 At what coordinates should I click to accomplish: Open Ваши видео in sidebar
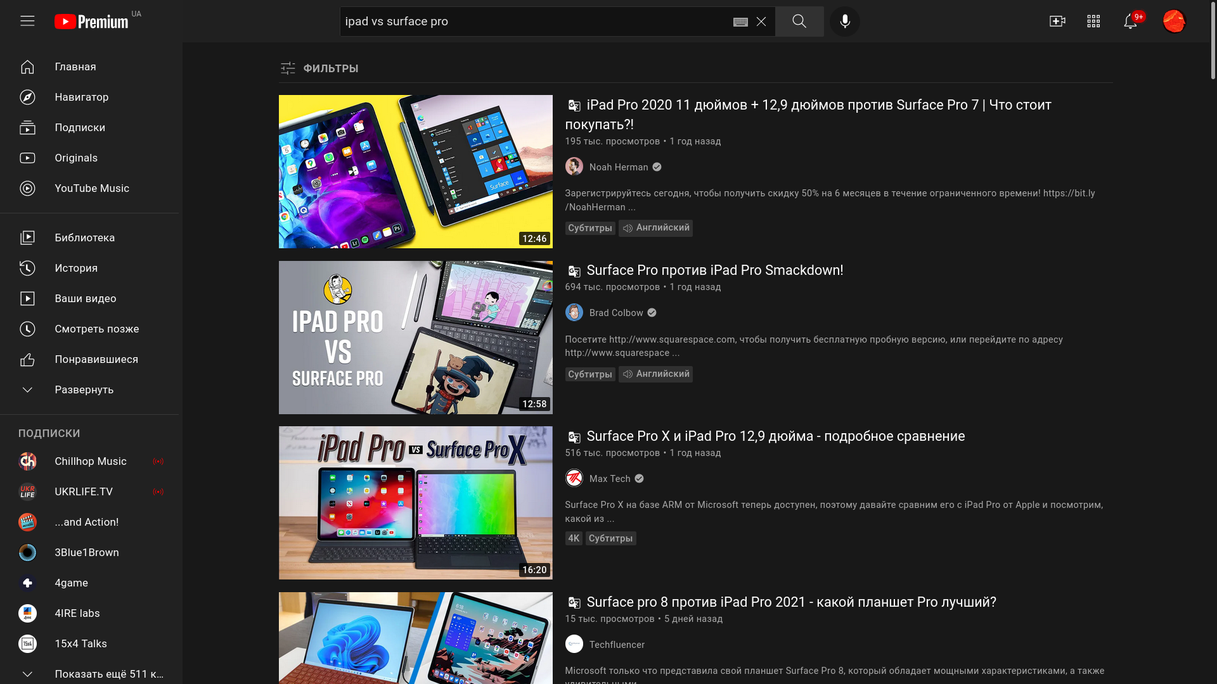click(89, 298)
